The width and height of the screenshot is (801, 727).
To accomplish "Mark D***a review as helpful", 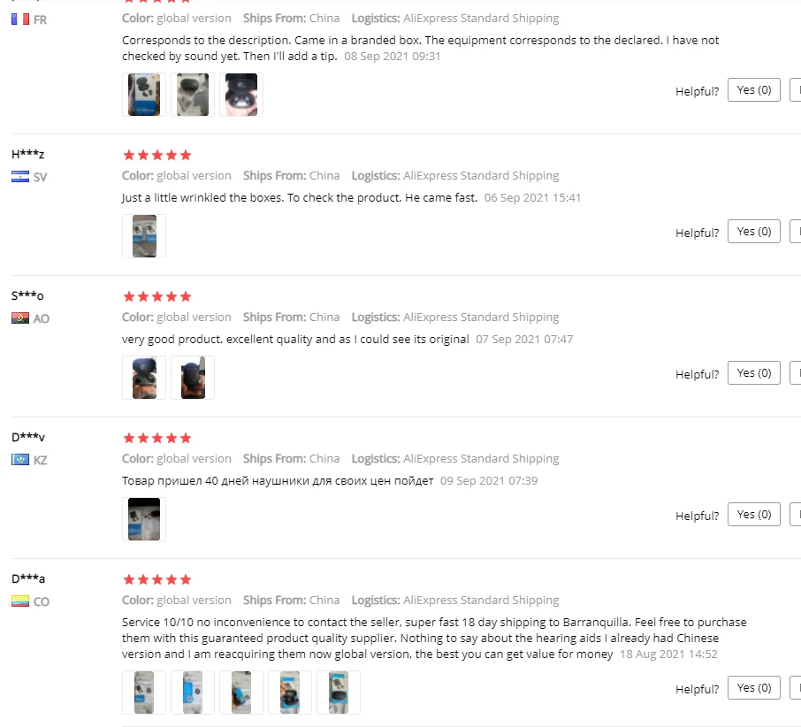I will tap(753, 688).
